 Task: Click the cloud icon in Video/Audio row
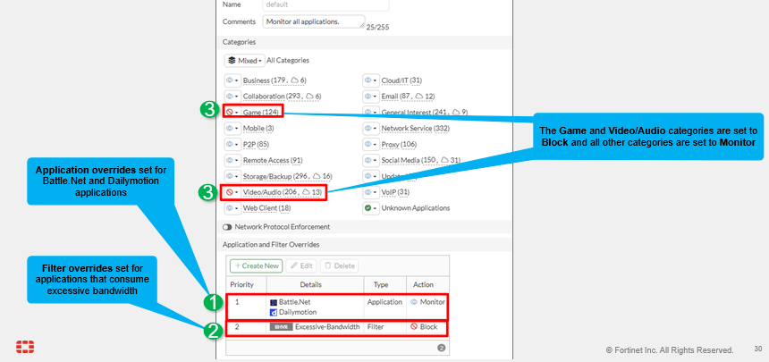pos(306,192)
